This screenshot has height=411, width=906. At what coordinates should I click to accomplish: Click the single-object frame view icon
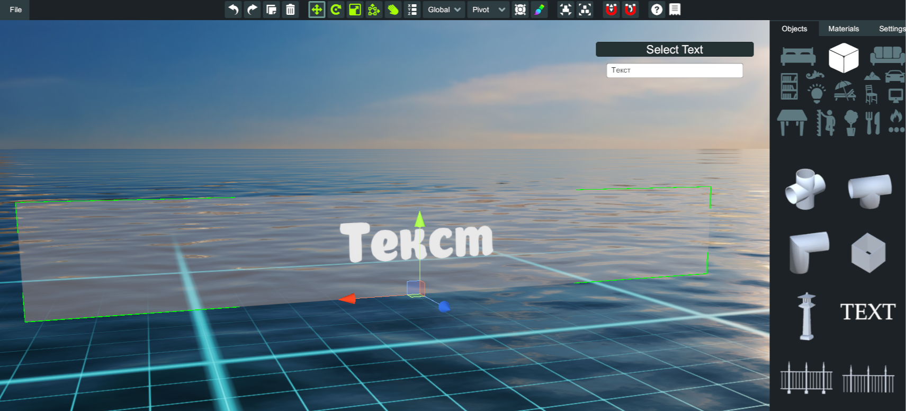[566, 10]
